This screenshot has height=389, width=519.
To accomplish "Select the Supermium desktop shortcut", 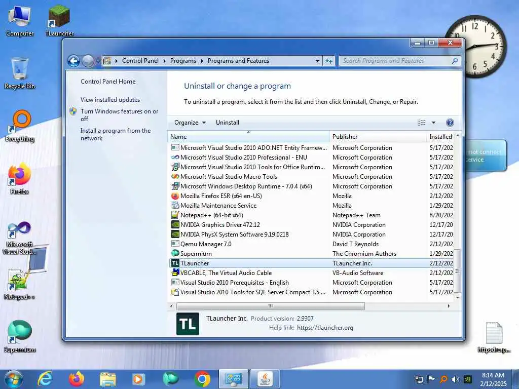I will (20, 337).
